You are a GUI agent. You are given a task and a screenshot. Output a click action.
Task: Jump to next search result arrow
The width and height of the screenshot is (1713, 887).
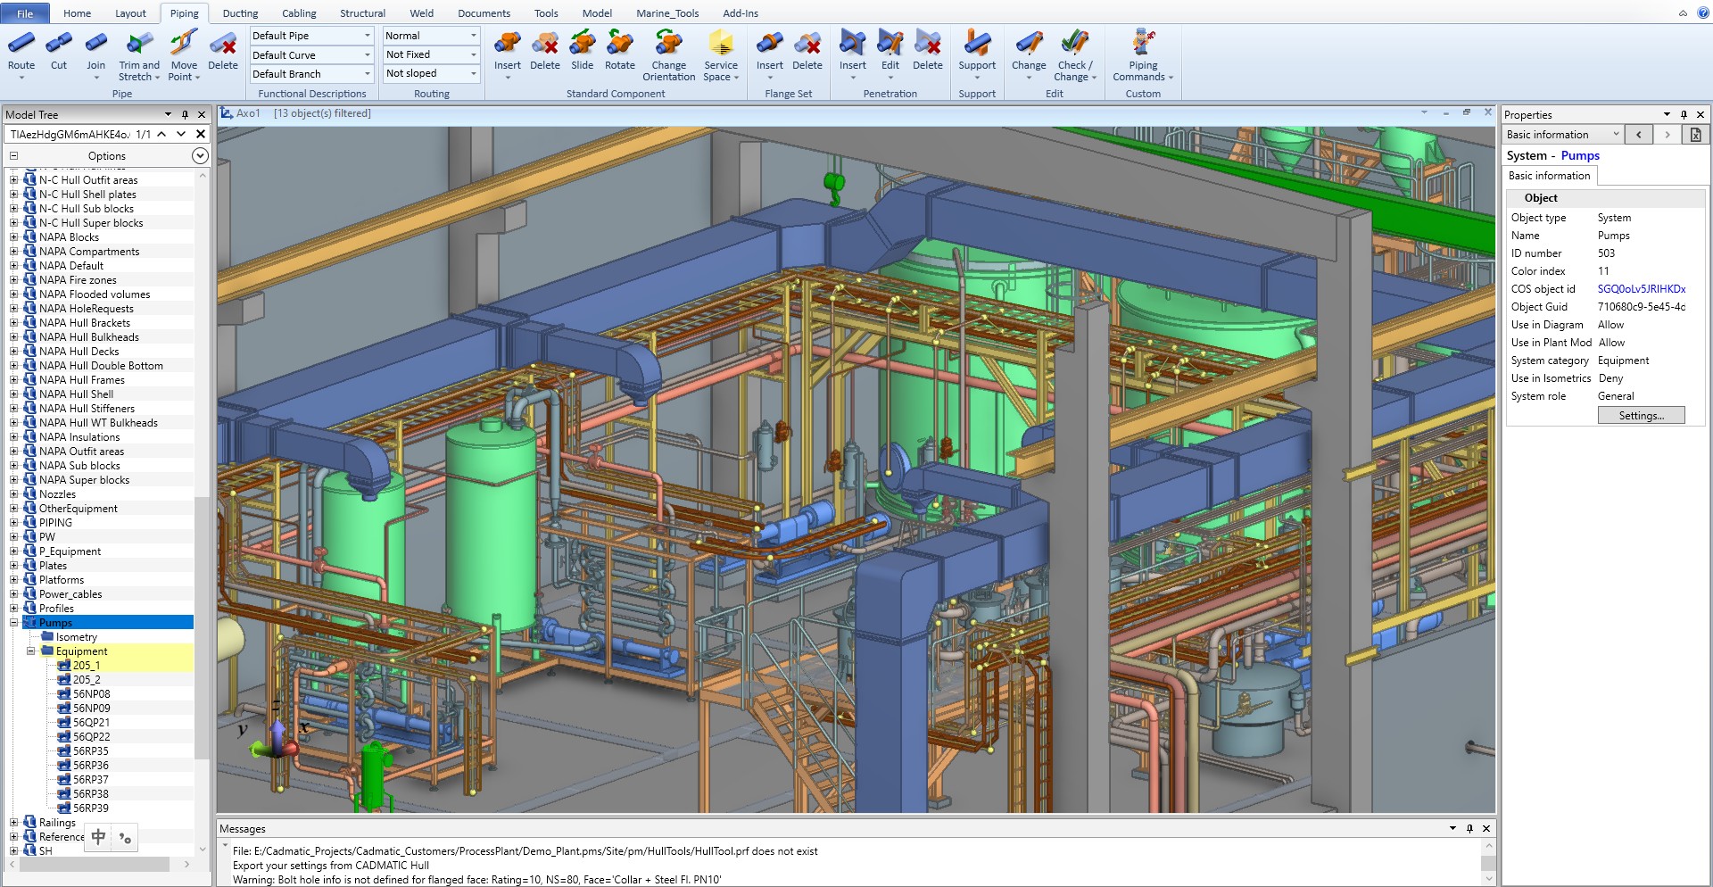181,134
